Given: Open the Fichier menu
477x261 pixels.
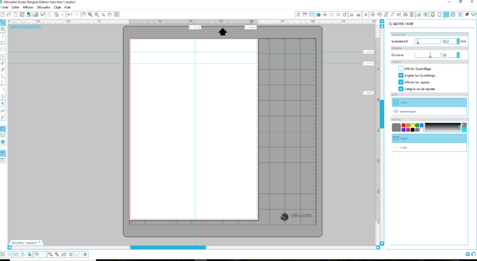Looking at the screenshot, I should [4, 7].
